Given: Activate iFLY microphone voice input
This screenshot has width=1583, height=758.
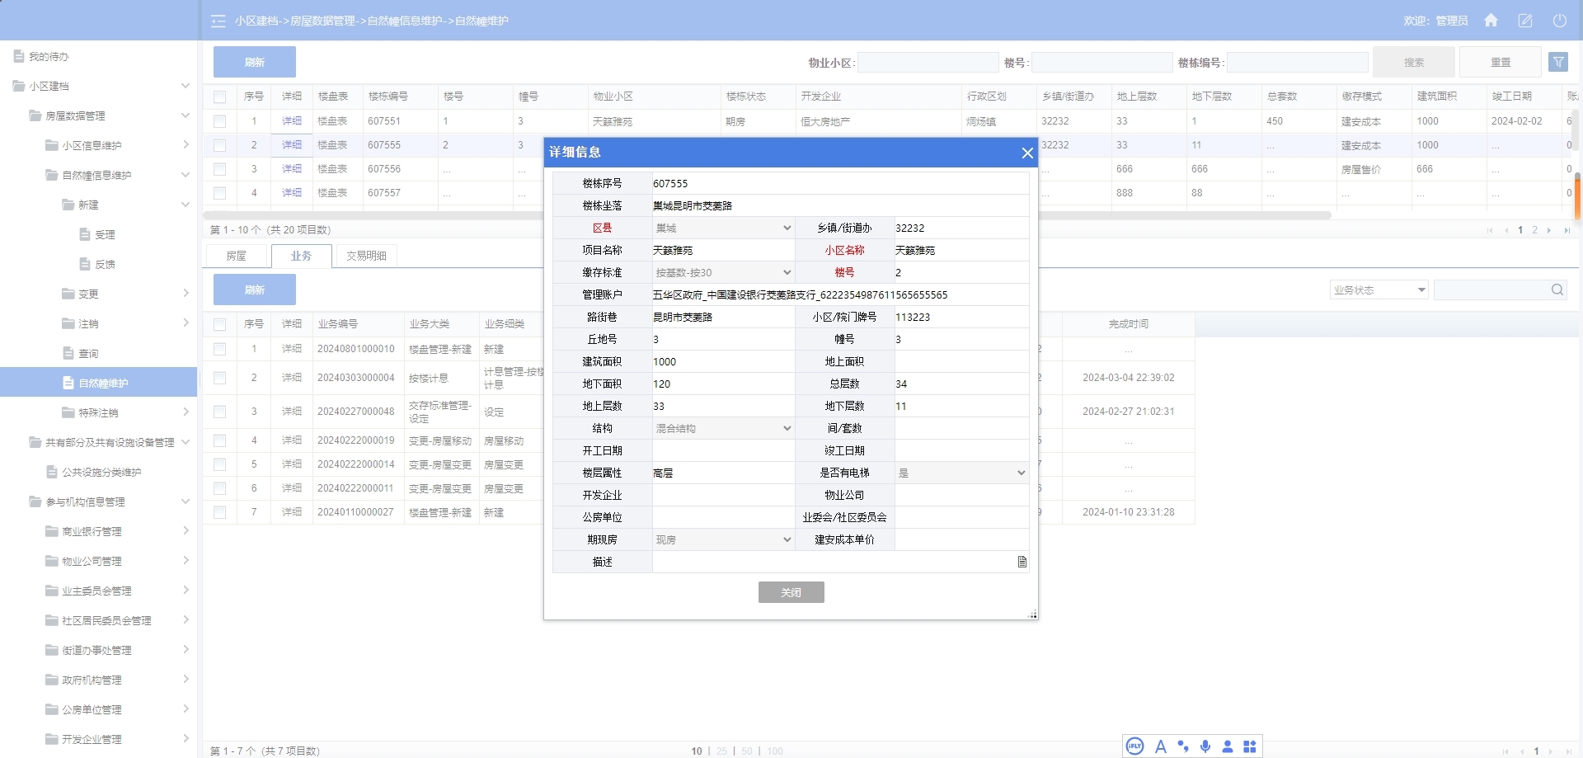Looking at the screenshot, I should tap(1205, 746).
